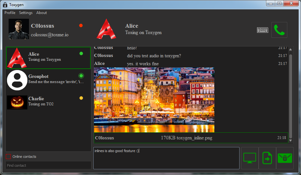
Task: Click C0lossus profile avatar picture
Action: 19,29
